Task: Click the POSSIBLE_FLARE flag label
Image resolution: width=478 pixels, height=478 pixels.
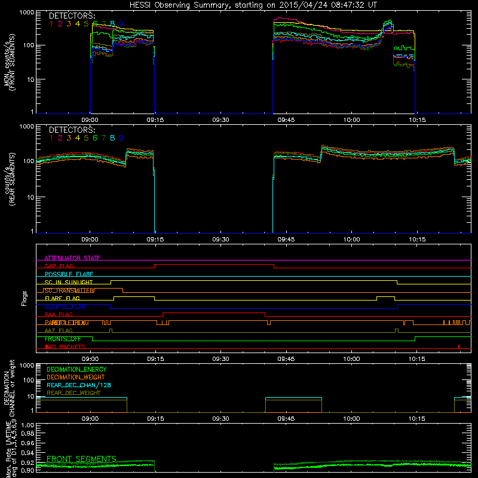Action: (x=69, y=274)
